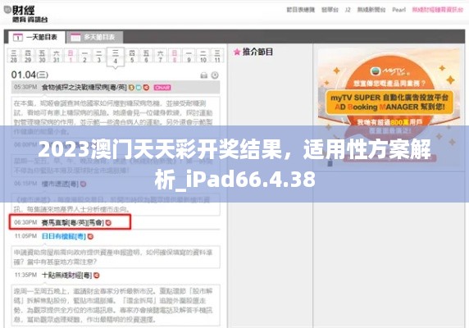Click the red icon beside 賽馬直擊
Image resolution: width=469 pixels, height=328 pixels.
pyautogui.click(x=108, y=222)
